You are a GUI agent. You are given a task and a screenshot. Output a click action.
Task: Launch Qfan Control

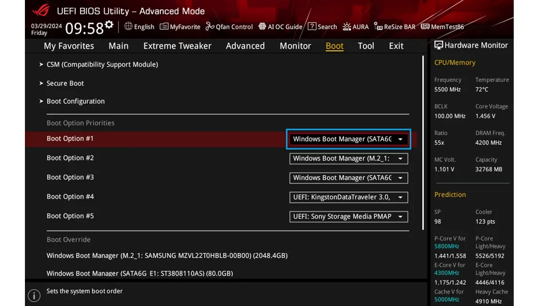[234, 27]
